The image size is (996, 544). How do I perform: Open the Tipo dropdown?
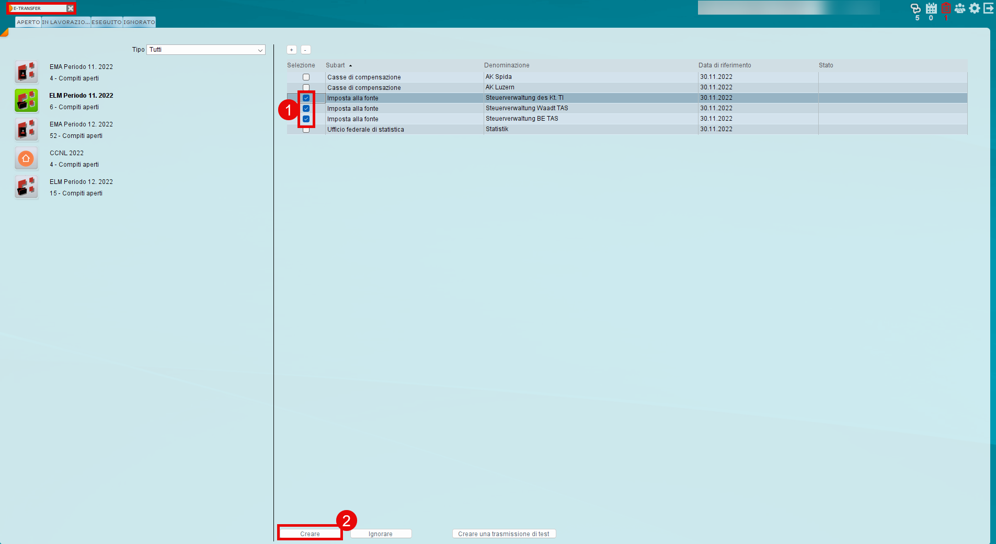point(206,50)
